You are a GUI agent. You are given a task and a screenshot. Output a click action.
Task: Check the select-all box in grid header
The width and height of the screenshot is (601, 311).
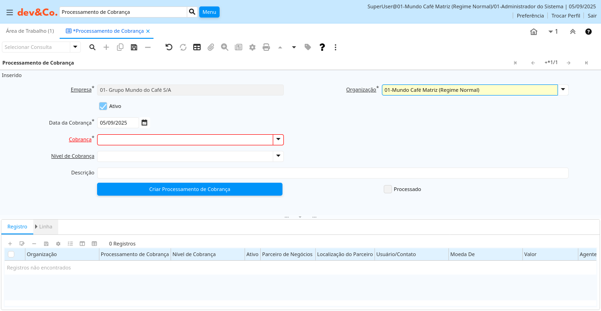pyautogui.click(x=11, y=254)
